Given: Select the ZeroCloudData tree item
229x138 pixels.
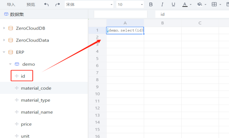Looking at the screenshot, I should click(32, 40).
